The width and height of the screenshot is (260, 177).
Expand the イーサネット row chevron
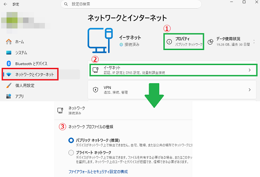[x=250, y=70]
